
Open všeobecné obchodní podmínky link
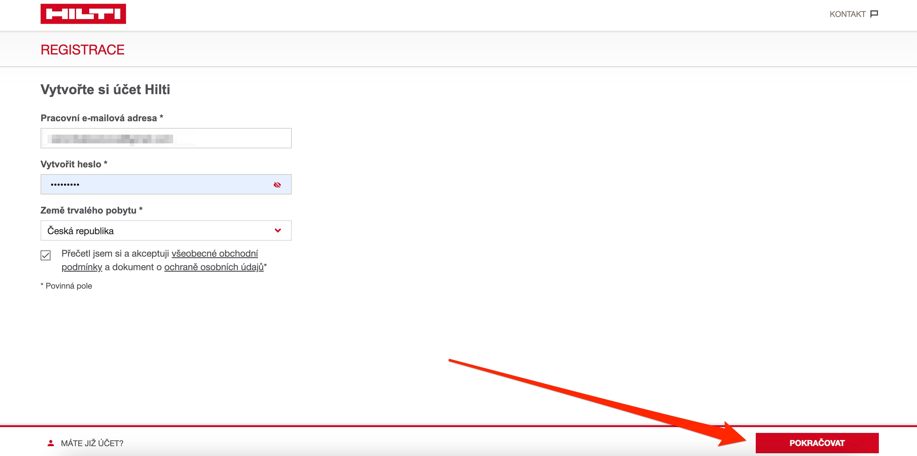point(159,260)
